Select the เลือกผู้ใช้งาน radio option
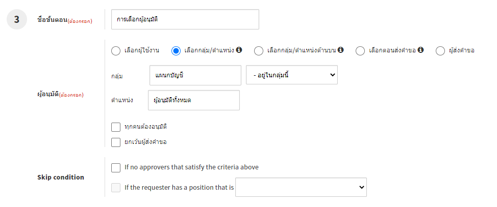 coord(116,50)
